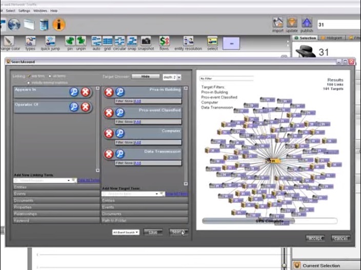The image size is (361, 270).
Task: Remove the Computer target term
Action: click(x=109, y=133)
